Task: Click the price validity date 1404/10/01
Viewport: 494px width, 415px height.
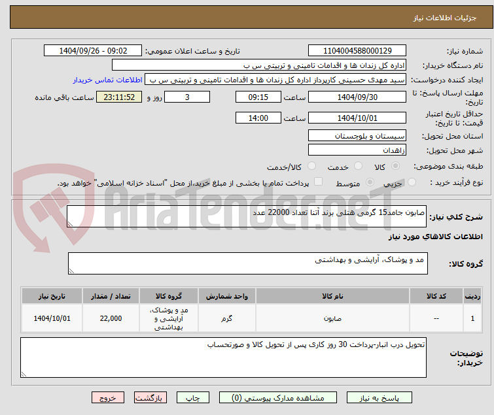Action: [357, 118]
